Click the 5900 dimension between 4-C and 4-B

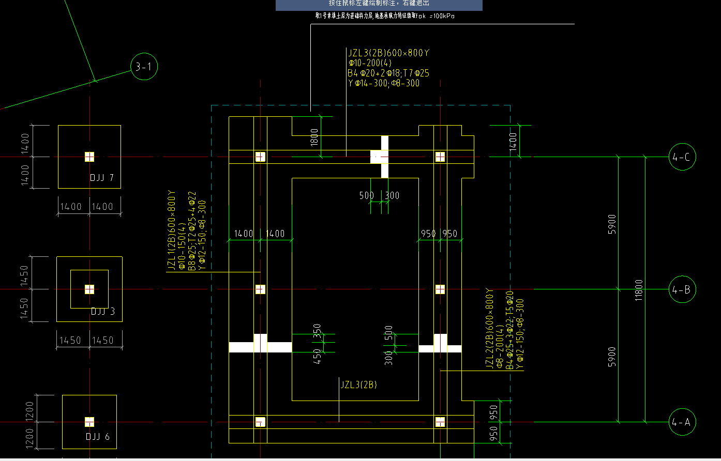tap(612, 224)
